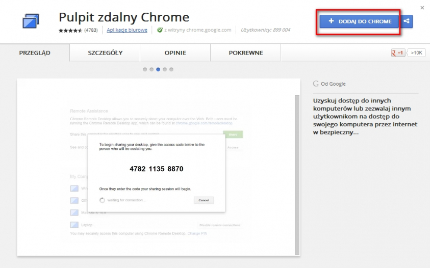Open the PRZEGLĄD tab
Viewport: 430px width, 268px height.
(35, 52)
